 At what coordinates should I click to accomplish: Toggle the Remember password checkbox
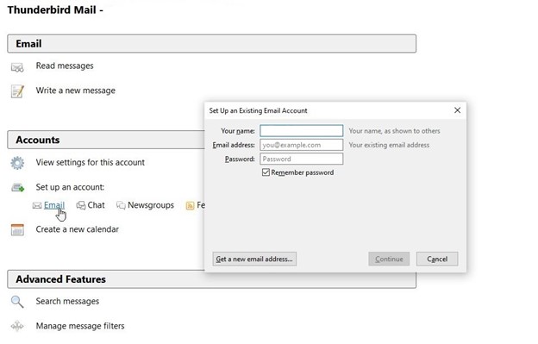coord(266,172)
